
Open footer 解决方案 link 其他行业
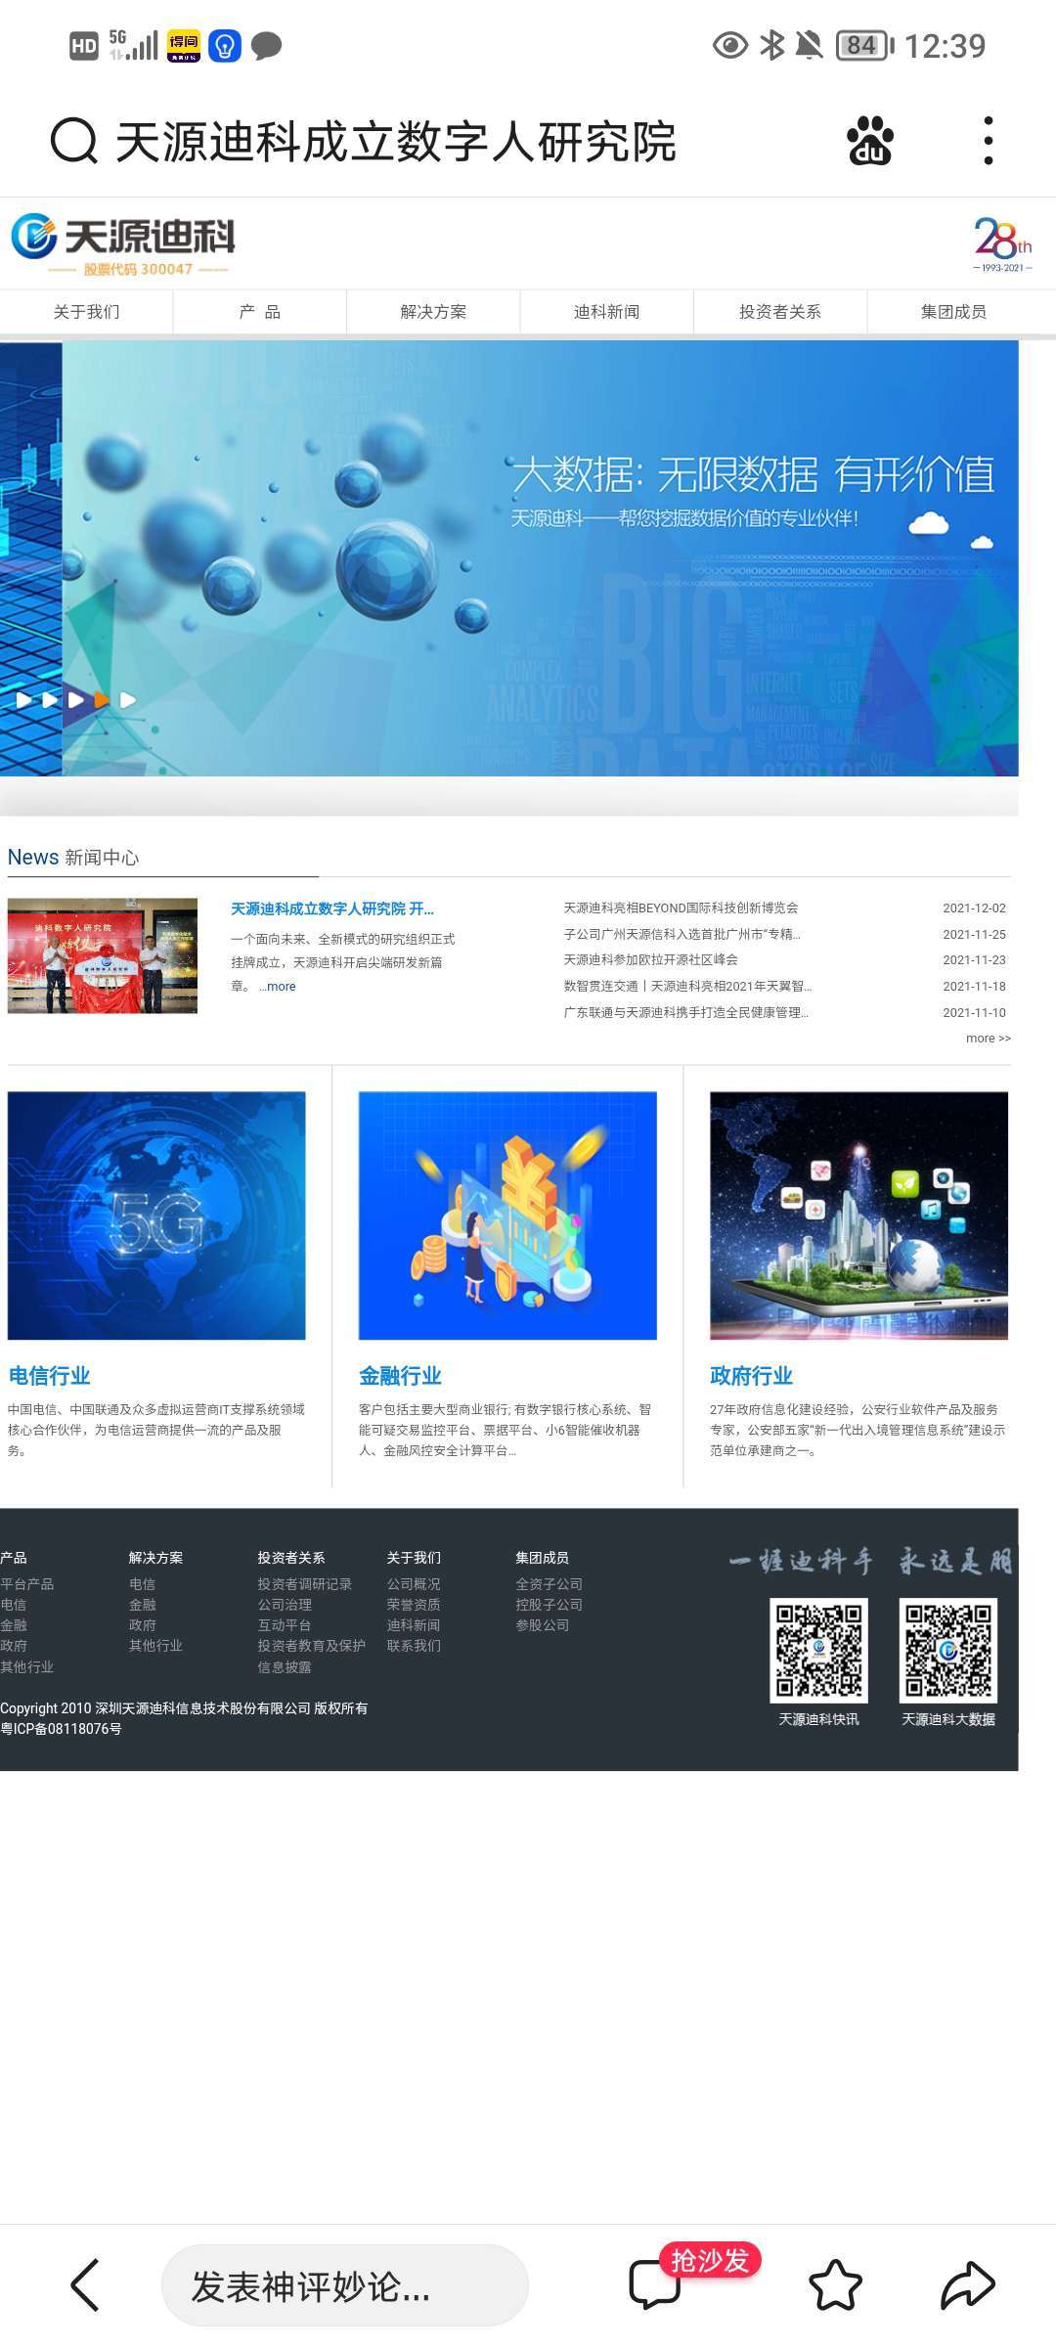click(155, 1646)
